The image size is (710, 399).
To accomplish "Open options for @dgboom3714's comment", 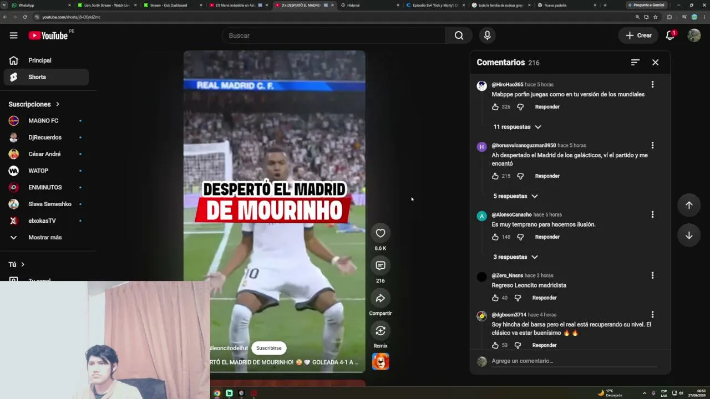I will (x=652, y=315).
